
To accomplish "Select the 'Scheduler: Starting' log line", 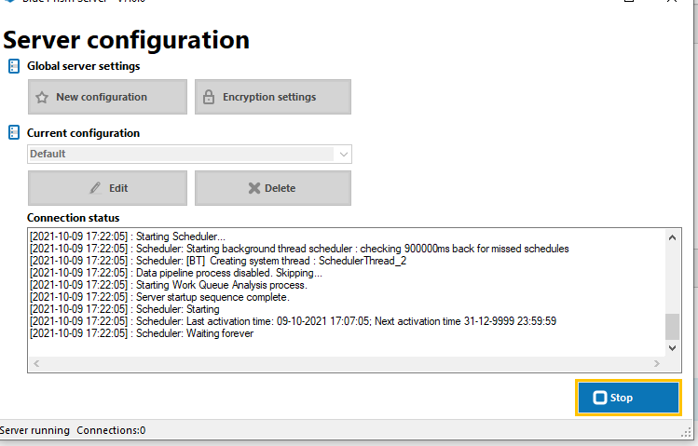I will (x=125, y=309).
